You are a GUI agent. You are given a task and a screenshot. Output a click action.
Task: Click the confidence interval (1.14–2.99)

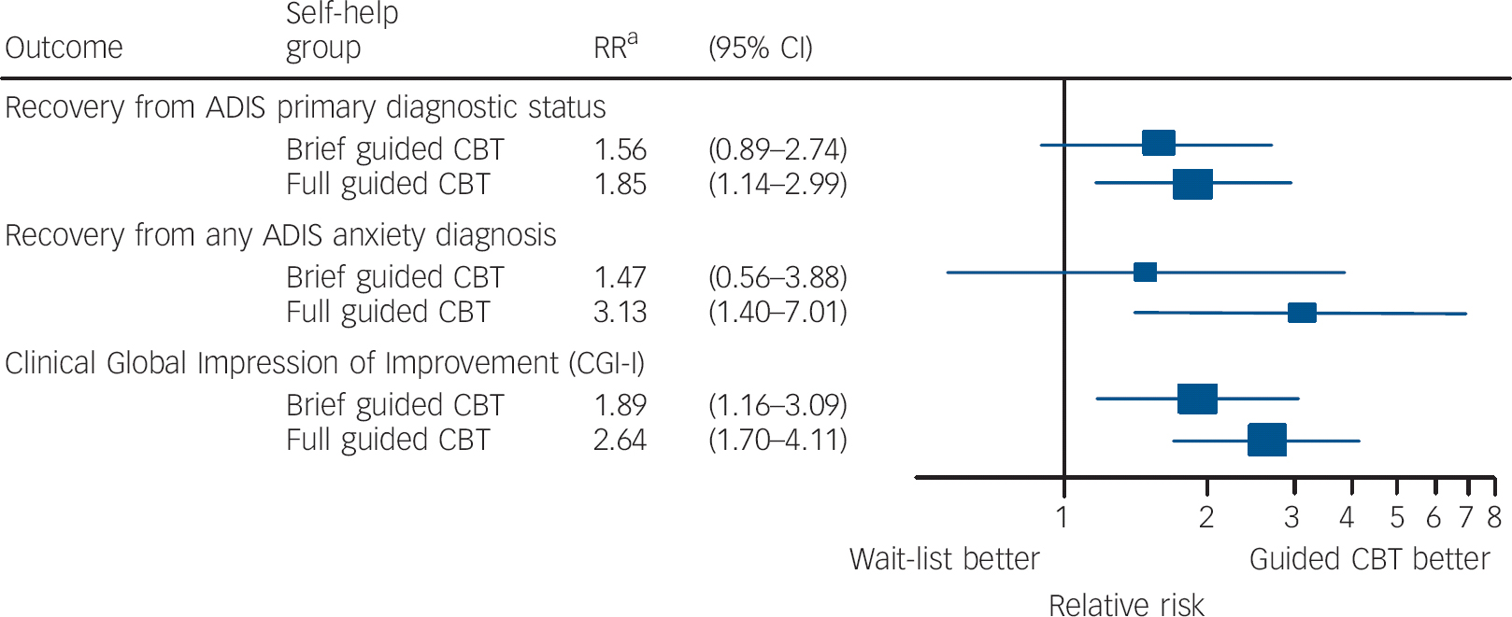pyautogui.click(x=777, y=184)
